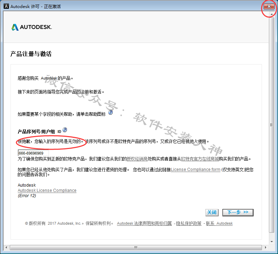Click the Autodesk logo in the header
Image resolution: width=278 pixels, height=254 pixels.
32,27
